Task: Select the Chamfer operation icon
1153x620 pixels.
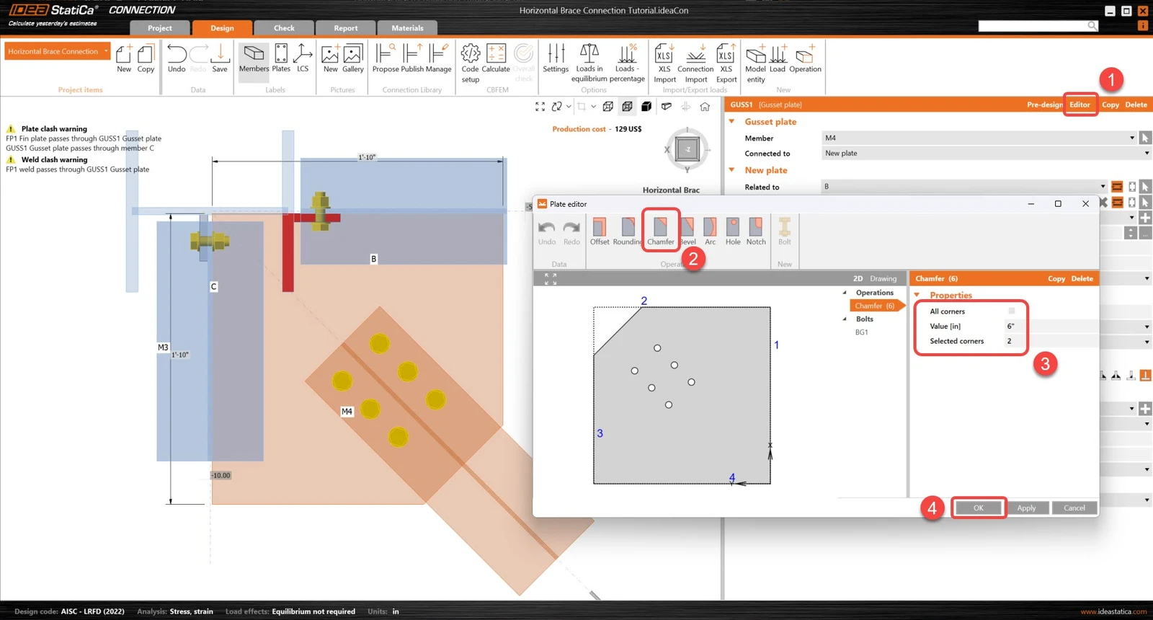Action: pyautogui.click(x=660, y=231)
